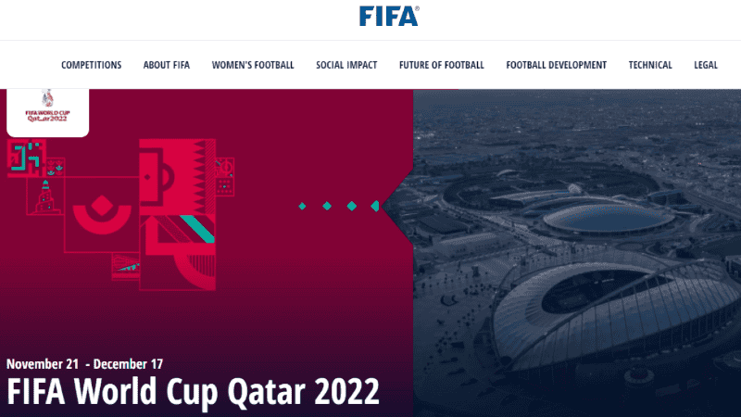
Task: Open the Future of Football menu
Action: (x=442, y=65)
